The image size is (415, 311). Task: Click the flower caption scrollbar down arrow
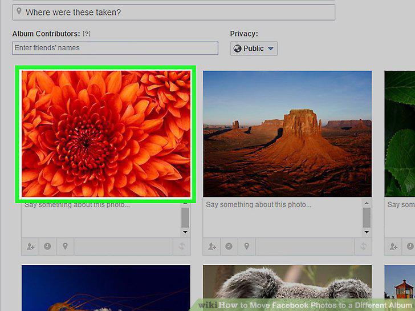point(185,232)
